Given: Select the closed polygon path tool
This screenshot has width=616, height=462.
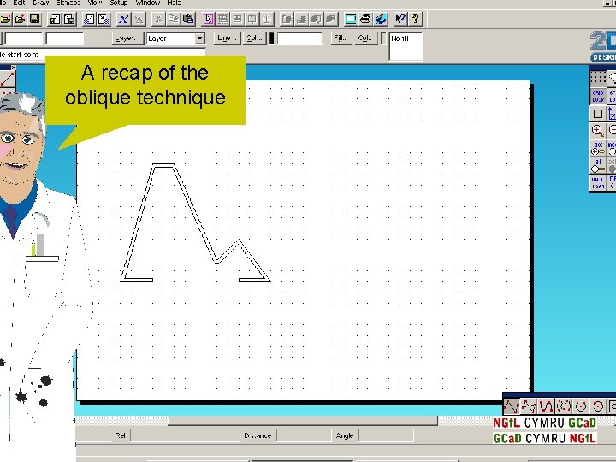Looking at the screenshot, I should [529, 406].
